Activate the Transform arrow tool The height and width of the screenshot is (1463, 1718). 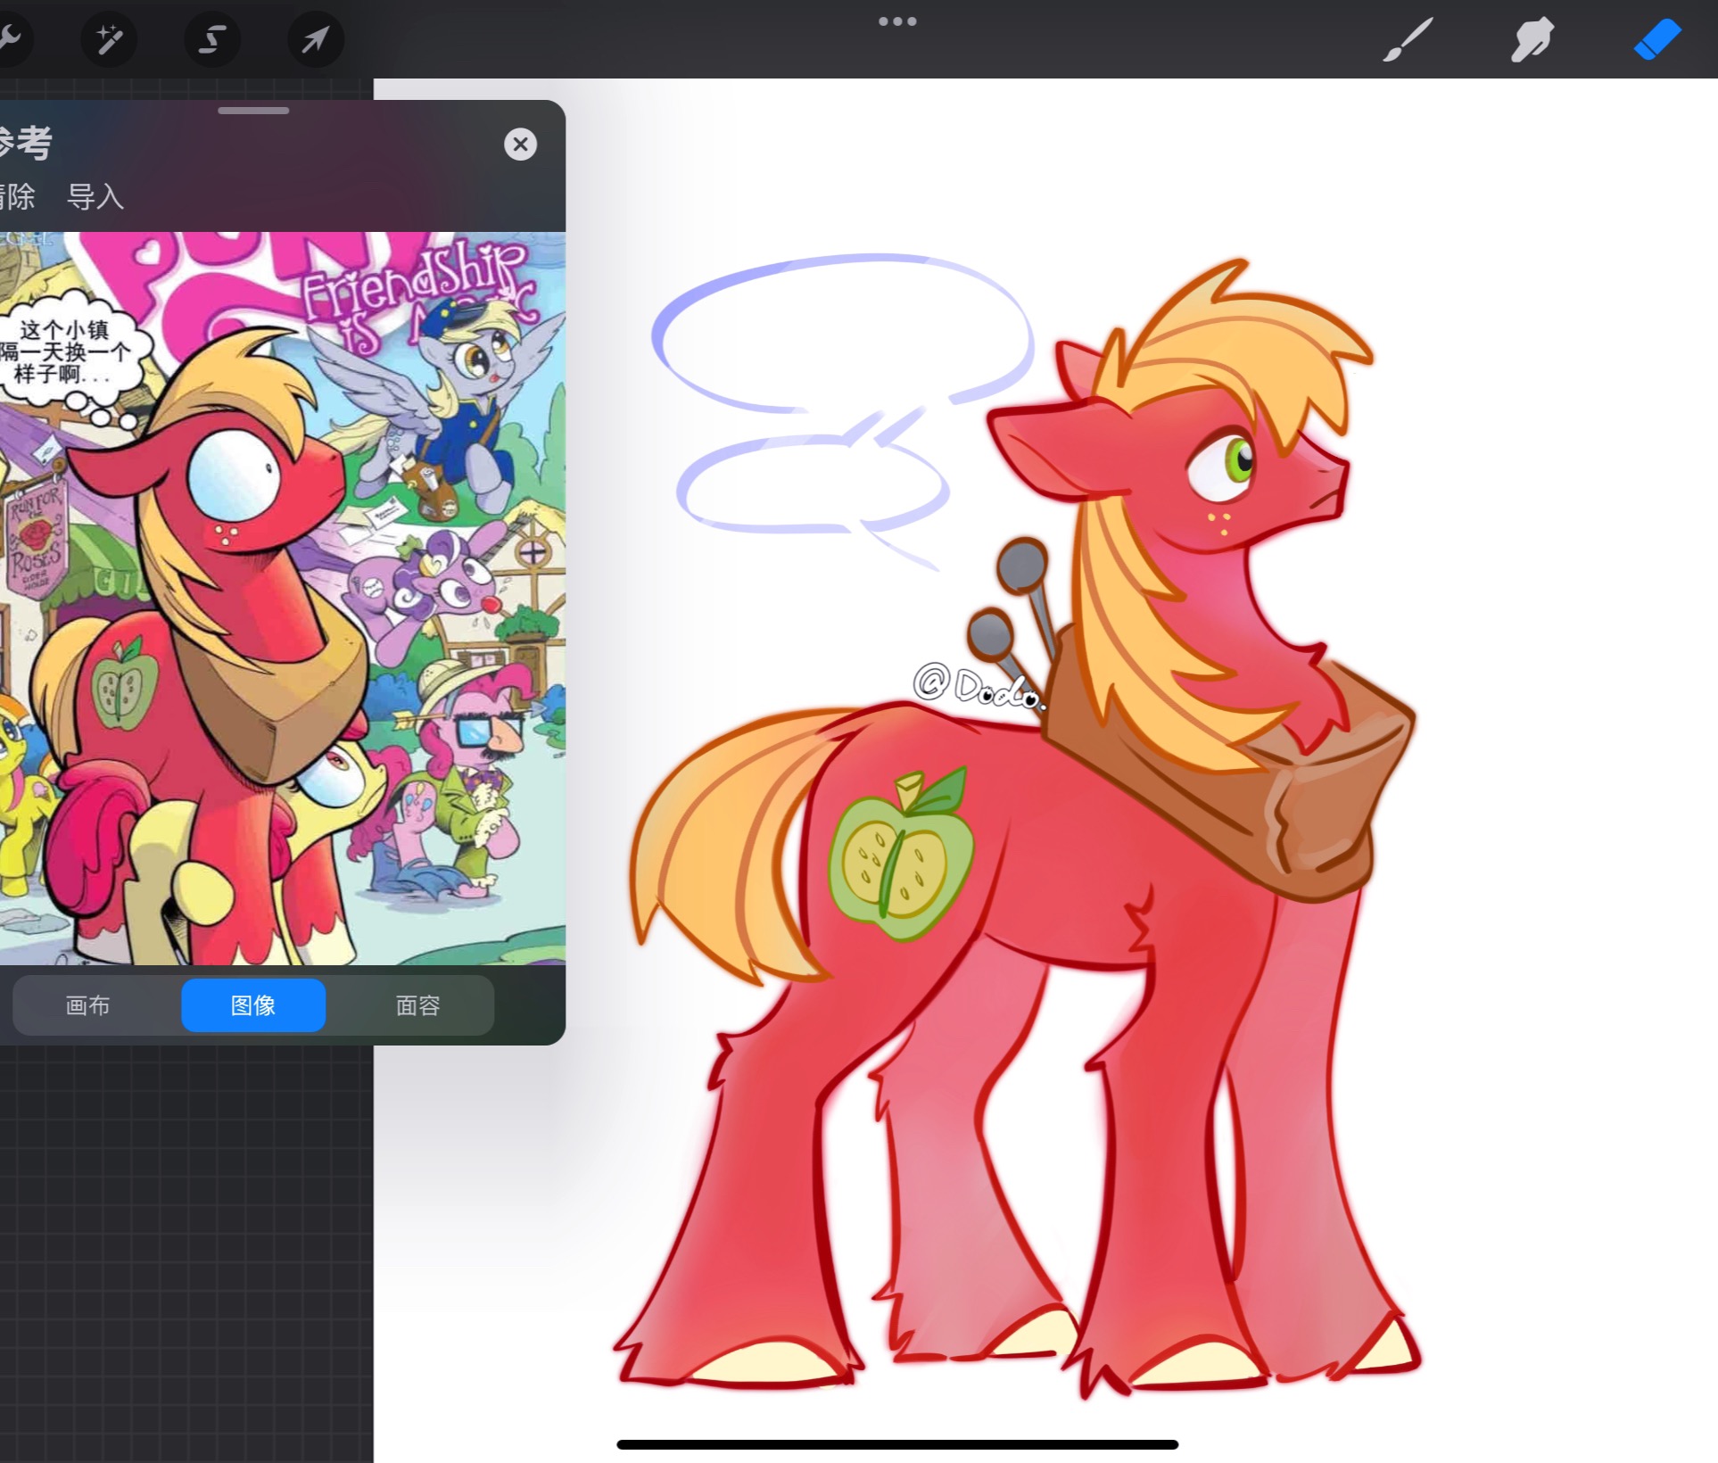coord(315,39)
